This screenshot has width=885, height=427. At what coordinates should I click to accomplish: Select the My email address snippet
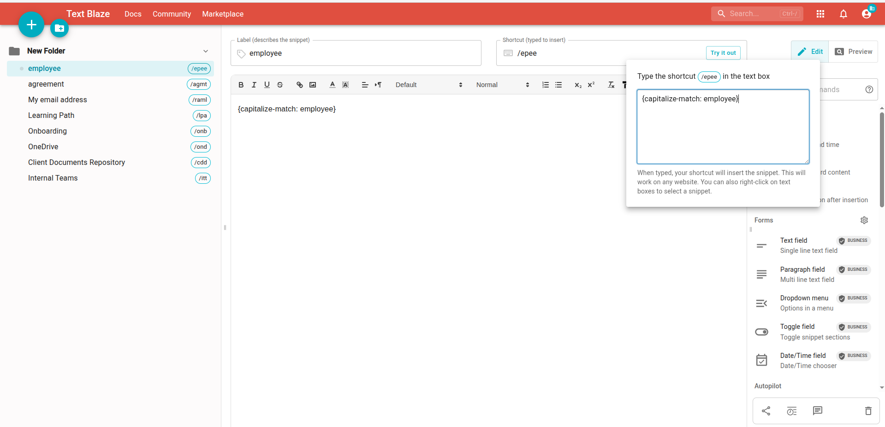(111, 100)
